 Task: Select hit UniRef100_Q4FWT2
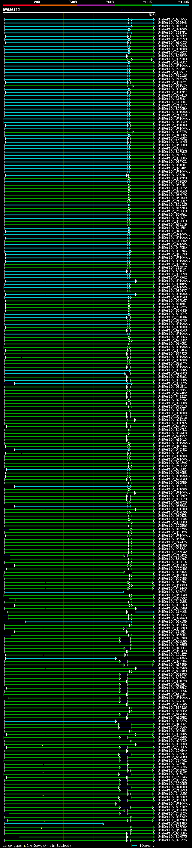tap(172, 774)
